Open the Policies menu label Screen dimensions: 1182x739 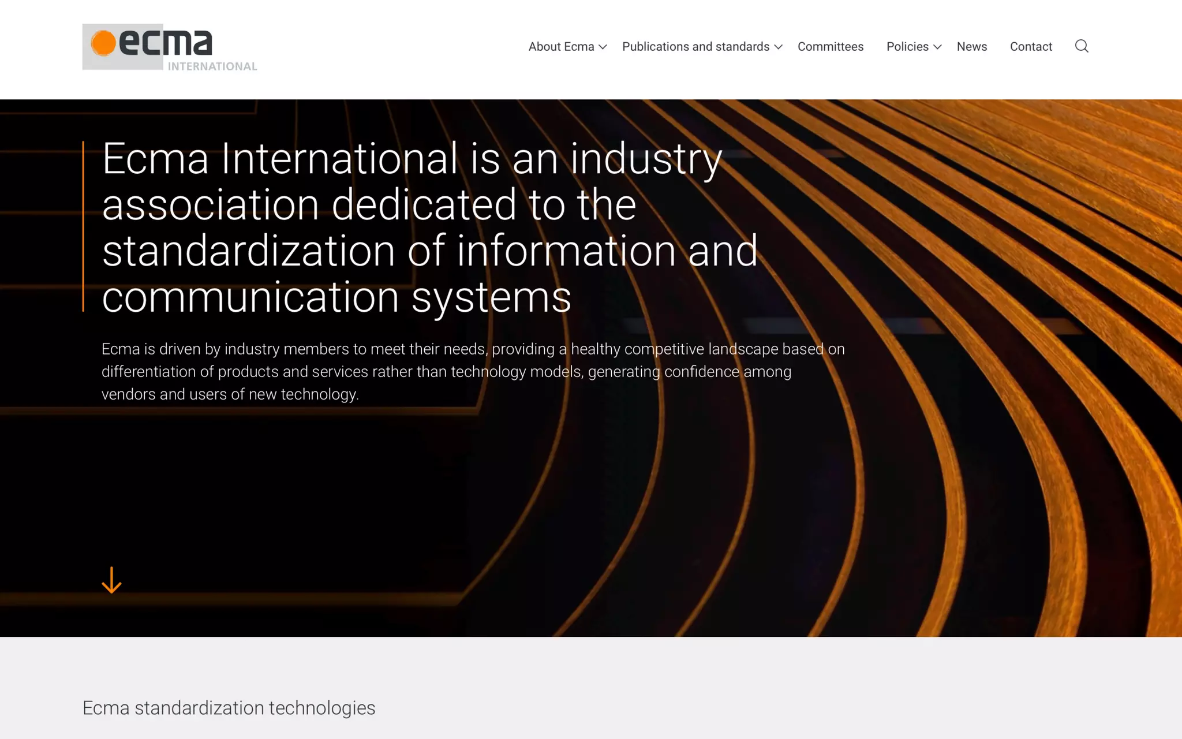907,46
